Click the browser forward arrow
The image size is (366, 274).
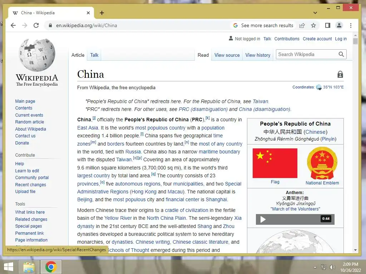25,25
